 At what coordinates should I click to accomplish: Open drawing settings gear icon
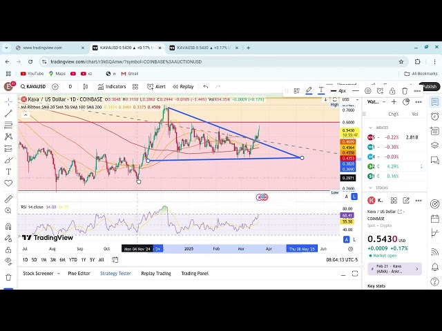368,91
